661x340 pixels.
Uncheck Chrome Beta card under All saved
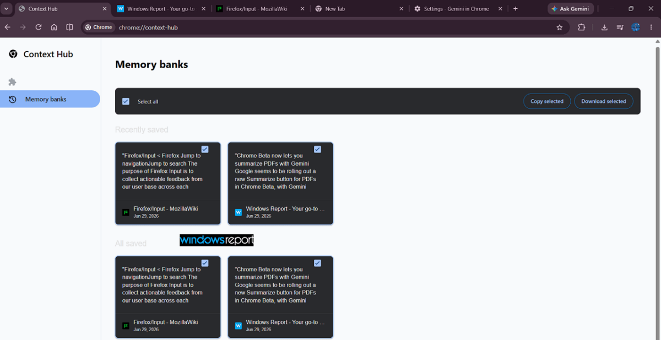point(317,263)
